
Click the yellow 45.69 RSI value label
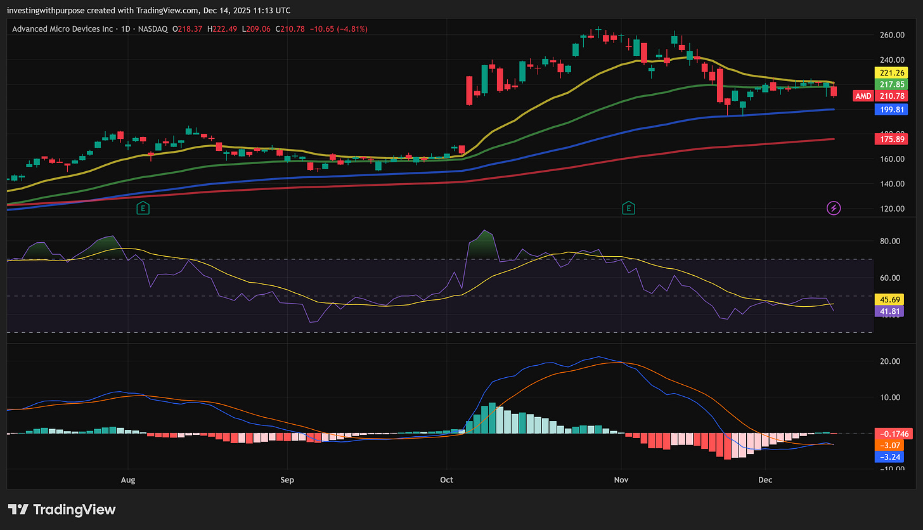coord(891,299)
